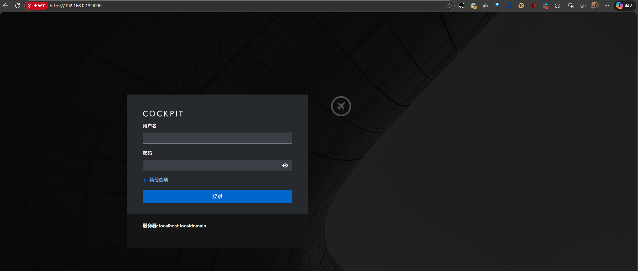This screenshot has height=271, width=638.
Task: Open the bear profile avatar
Action: pyautogui.click(x=595, y=6)
